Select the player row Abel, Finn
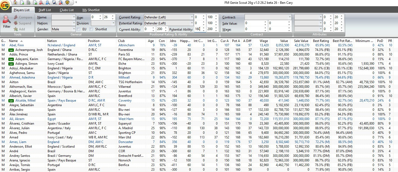This screenshot has height=172, width=398. pyautogui.click(x=199, y=45)
